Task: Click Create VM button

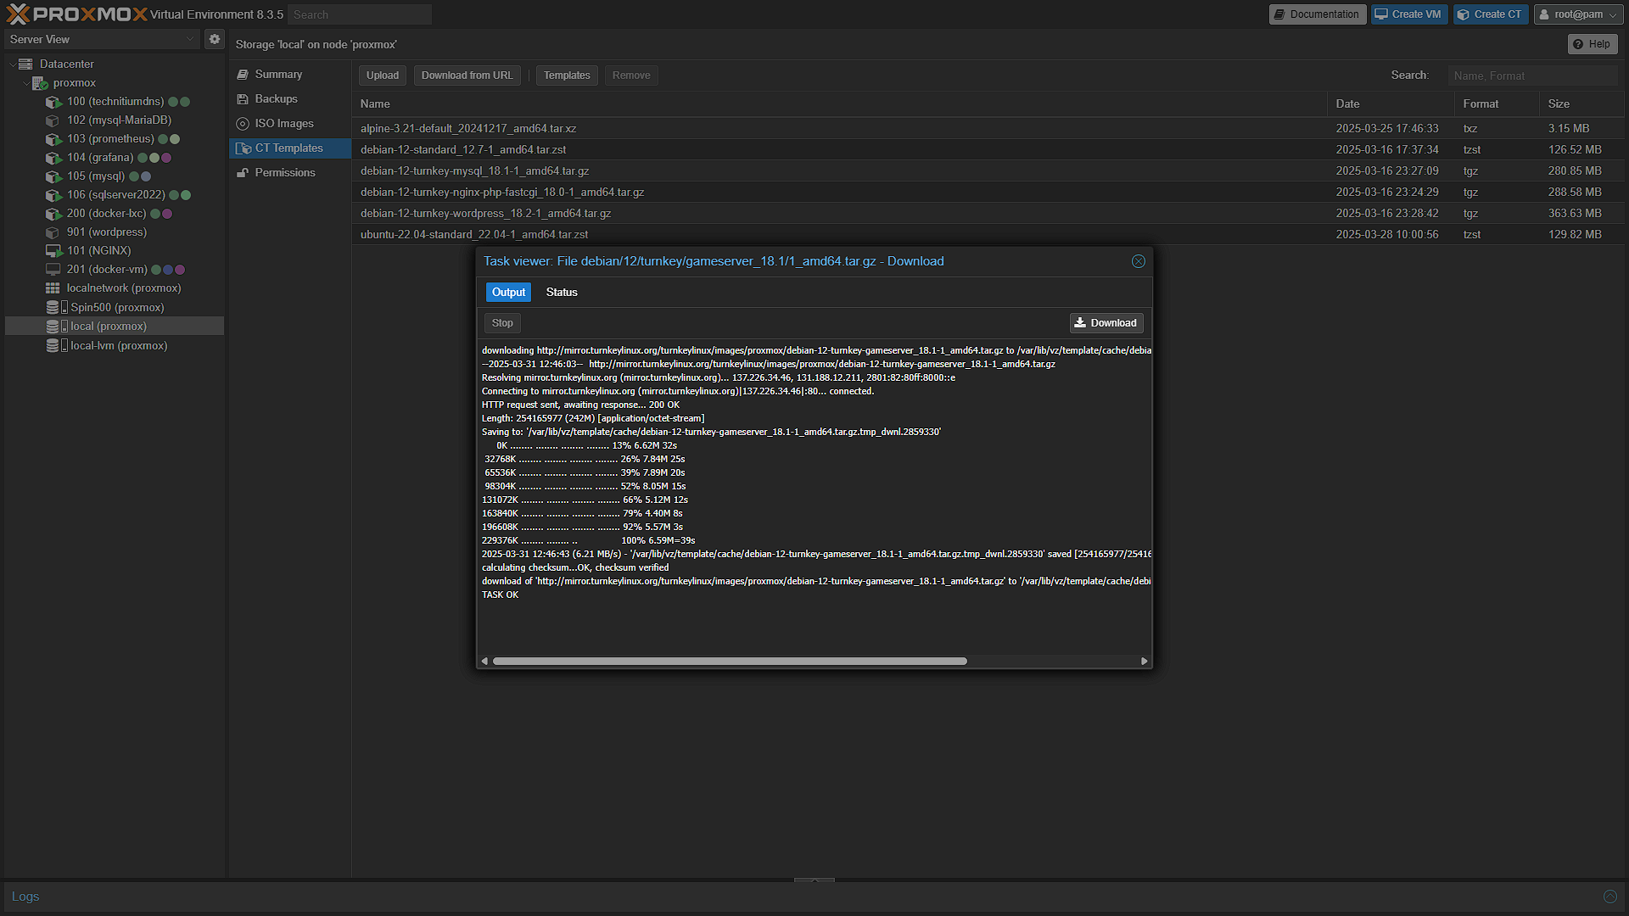Action: click(1408, 14)
